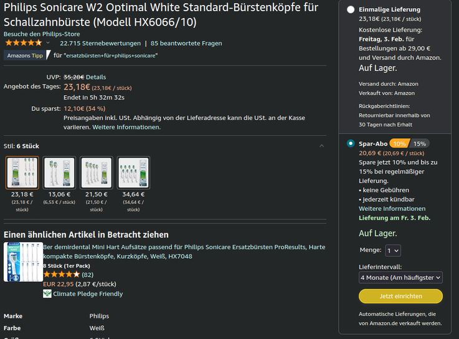
Task: Click Rückgaberichtlinien text
Action: coord(384,106)
